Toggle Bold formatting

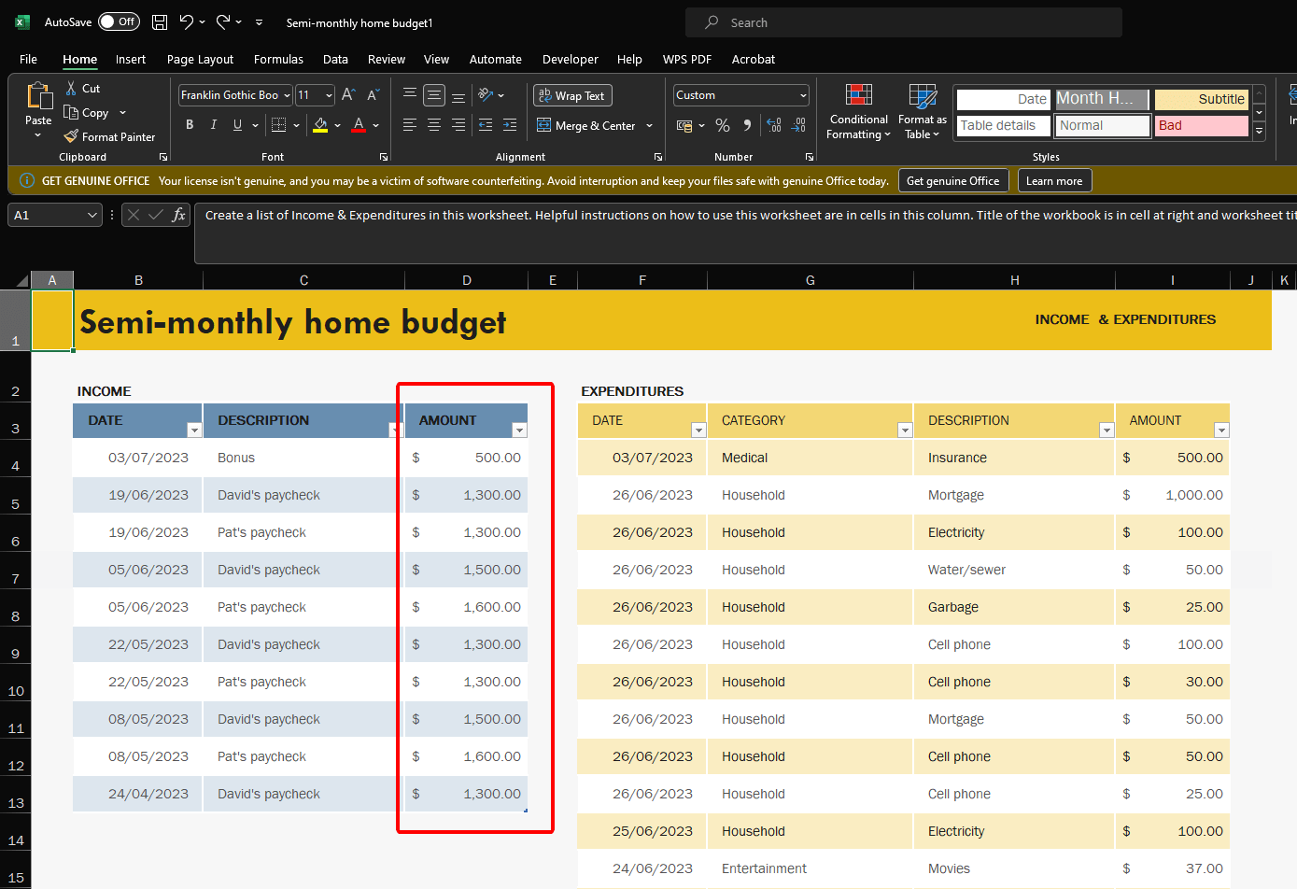point(190,125)
